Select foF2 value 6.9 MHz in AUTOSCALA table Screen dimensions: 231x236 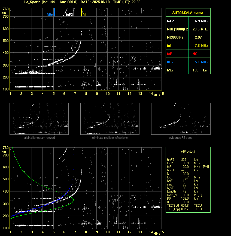[201, 21]
